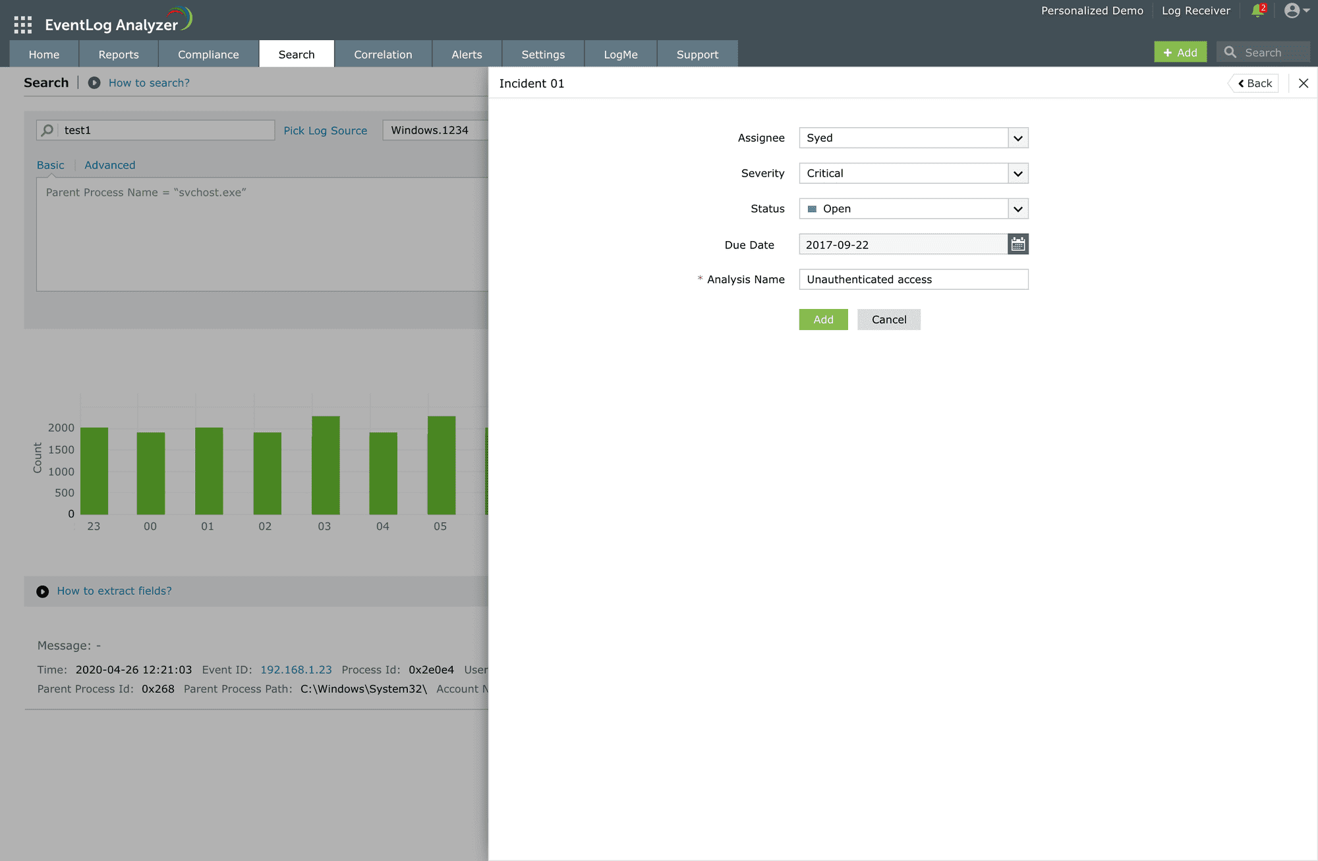
Task: Close the Incident 01 panel
Action: [1303, 83]
